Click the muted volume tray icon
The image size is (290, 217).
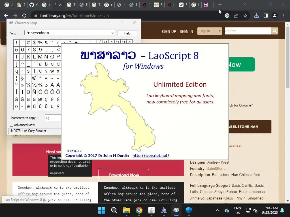255,210
